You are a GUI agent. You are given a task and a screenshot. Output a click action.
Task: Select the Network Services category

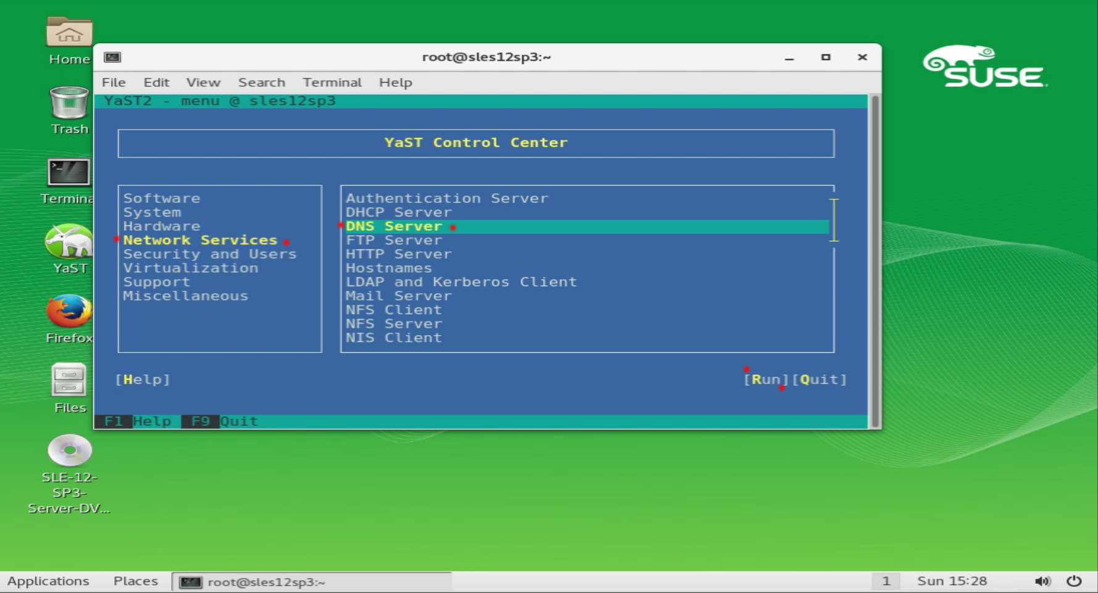pyautogui.click(x=200, y=240)
